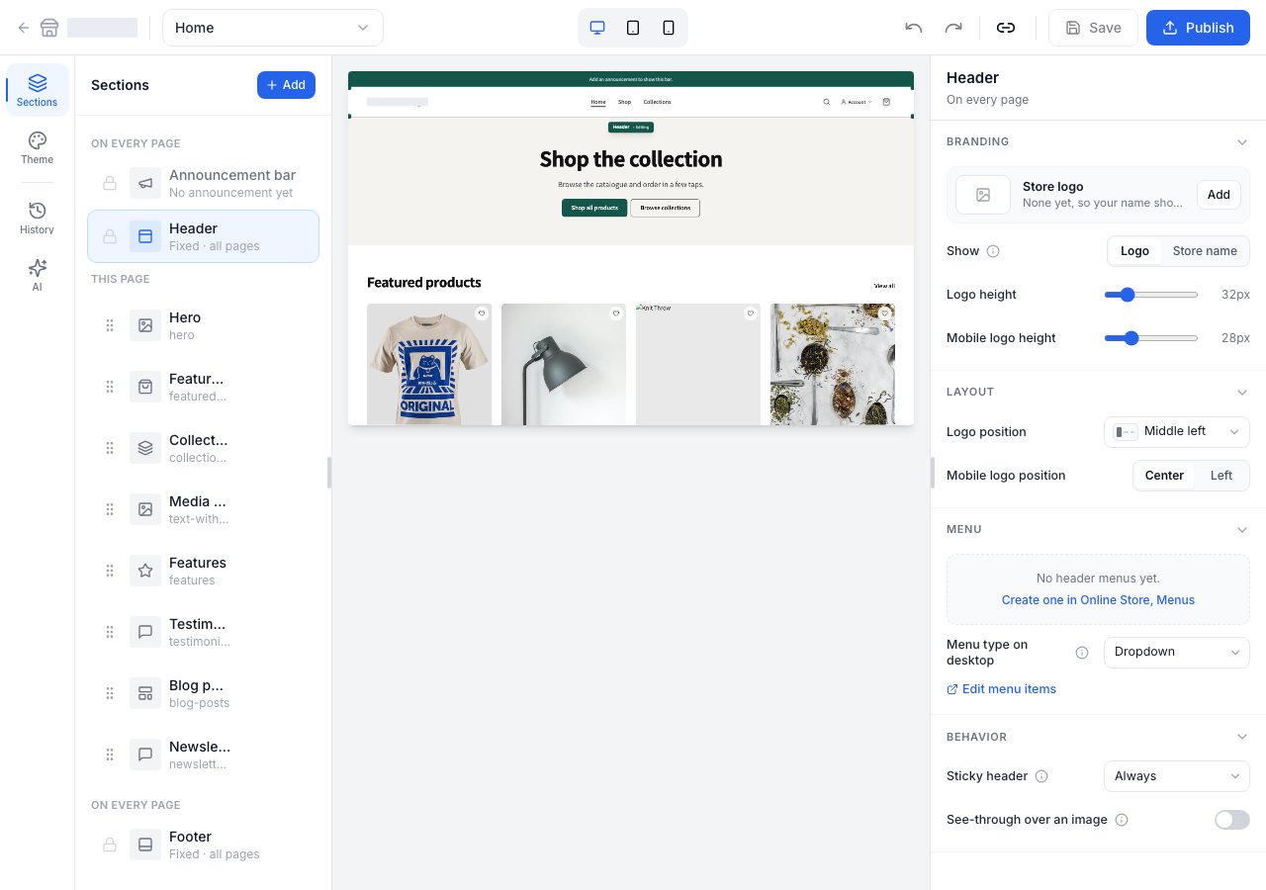Add a store logo
1266x890 pixels.
pyautogui.click(x=1219, y=195)
